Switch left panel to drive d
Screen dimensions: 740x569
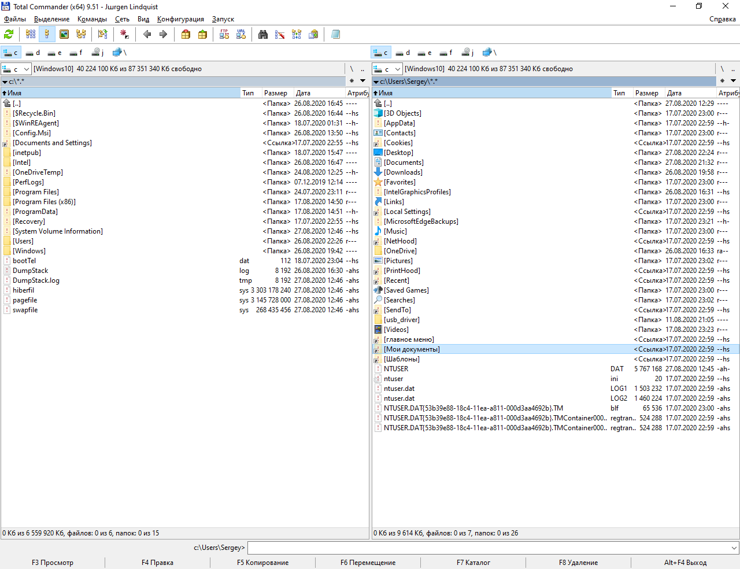pyautogui.click(x=32, y=53)
